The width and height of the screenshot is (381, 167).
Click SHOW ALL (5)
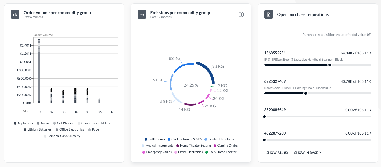tap(277, 153)
